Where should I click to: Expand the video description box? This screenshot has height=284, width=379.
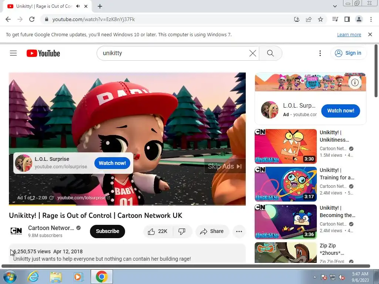point(127,254)
